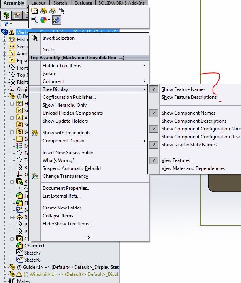Click the Annotations folder icon

coord(12,54)
